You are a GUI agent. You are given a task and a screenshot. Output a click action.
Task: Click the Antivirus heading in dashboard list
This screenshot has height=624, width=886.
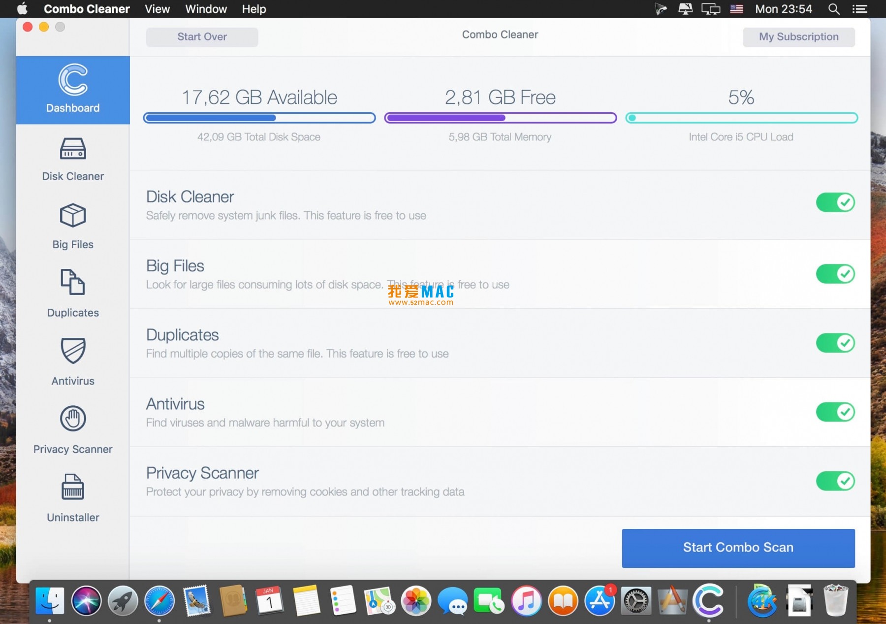click(x=175, y=404)
